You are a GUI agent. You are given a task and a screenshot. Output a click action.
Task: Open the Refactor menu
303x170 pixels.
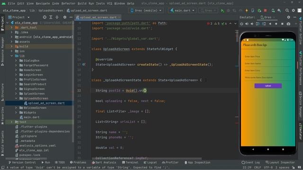point(68,3)
